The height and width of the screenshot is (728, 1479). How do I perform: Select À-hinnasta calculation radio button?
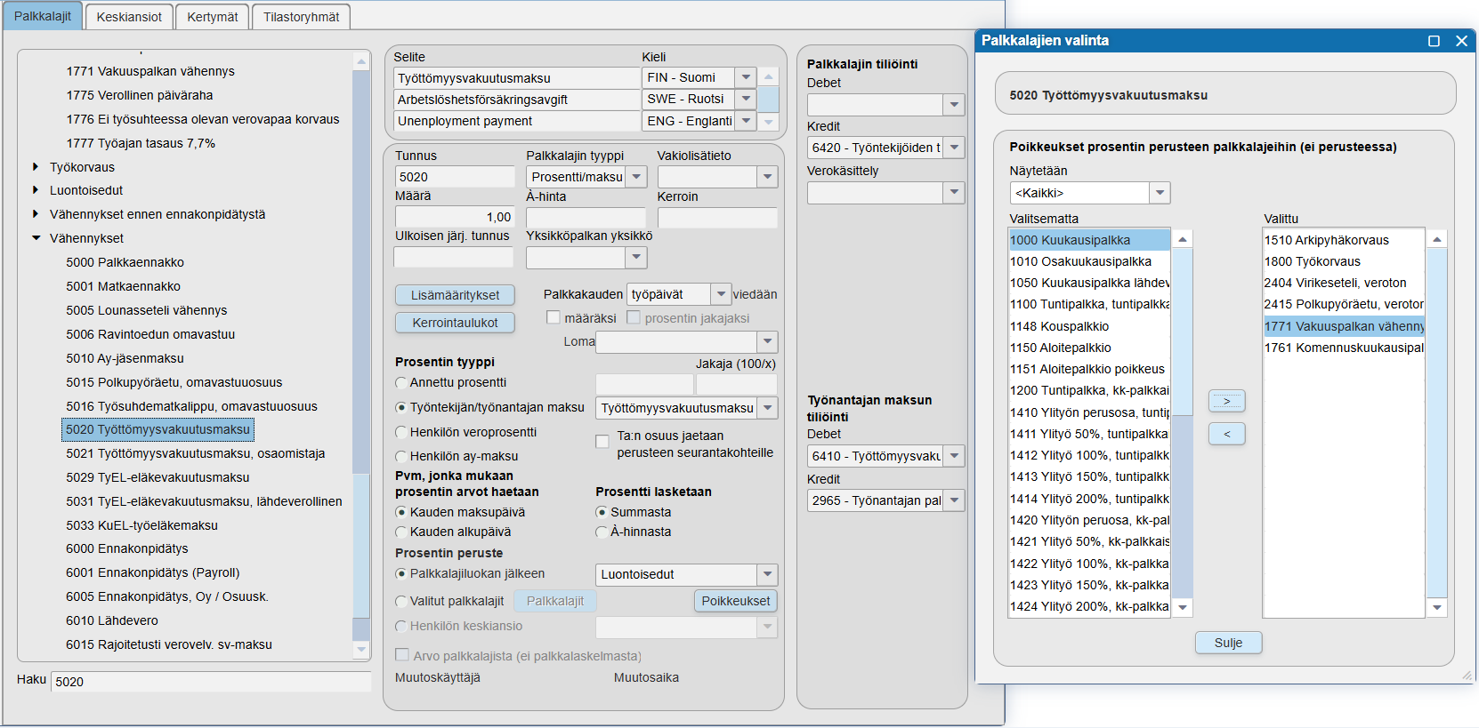[602, 532]
